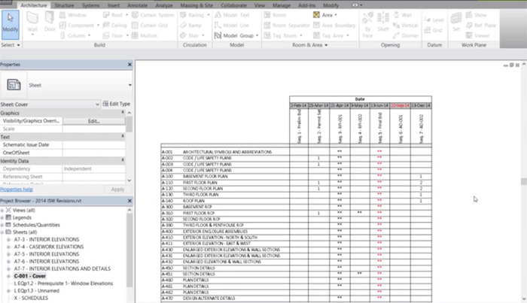The height and width of the screenshot is (303, 527).
Task: Show the work plane
Action: (476, 15)
